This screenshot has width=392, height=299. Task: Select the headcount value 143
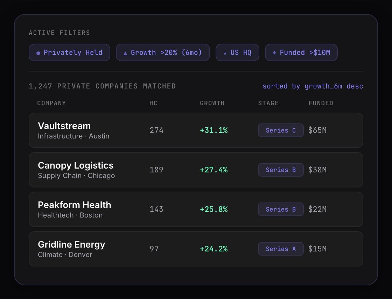click(x=156, y=209)
